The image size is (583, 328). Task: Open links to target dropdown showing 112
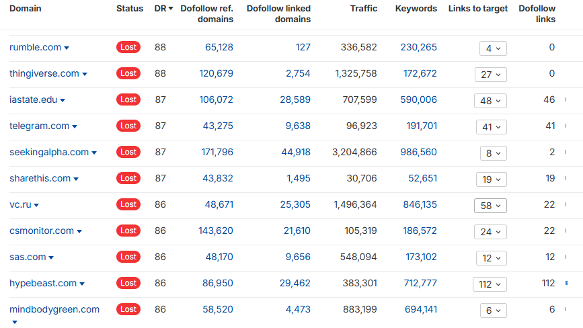pos(490,284)
